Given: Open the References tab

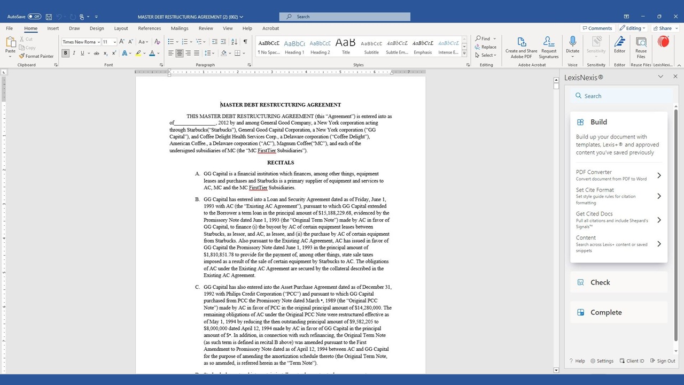Looking at the screenshot, I should tap(149, 28).
